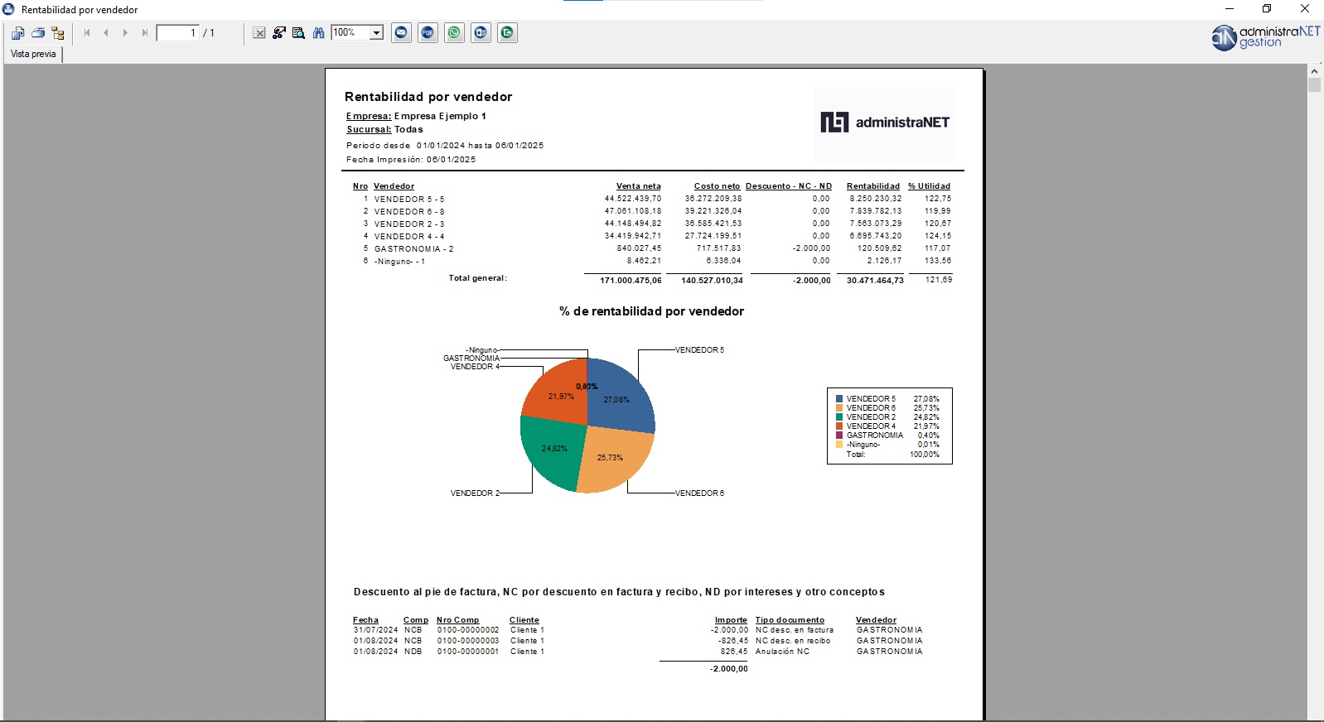The width and height of the screenshot is (1324, 722).
Task: Open the 100% zoom dropdown
Action: 376,33
